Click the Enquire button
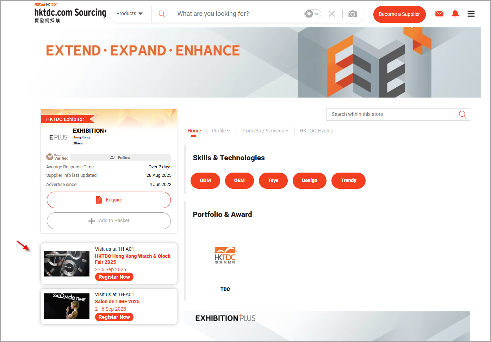This screenshot has width=491, height=342. click(109, 200)
